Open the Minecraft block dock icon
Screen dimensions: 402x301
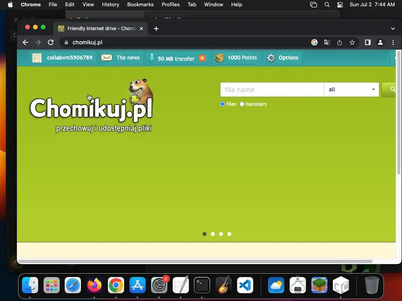pyautogui.click(x=319, y=285)
